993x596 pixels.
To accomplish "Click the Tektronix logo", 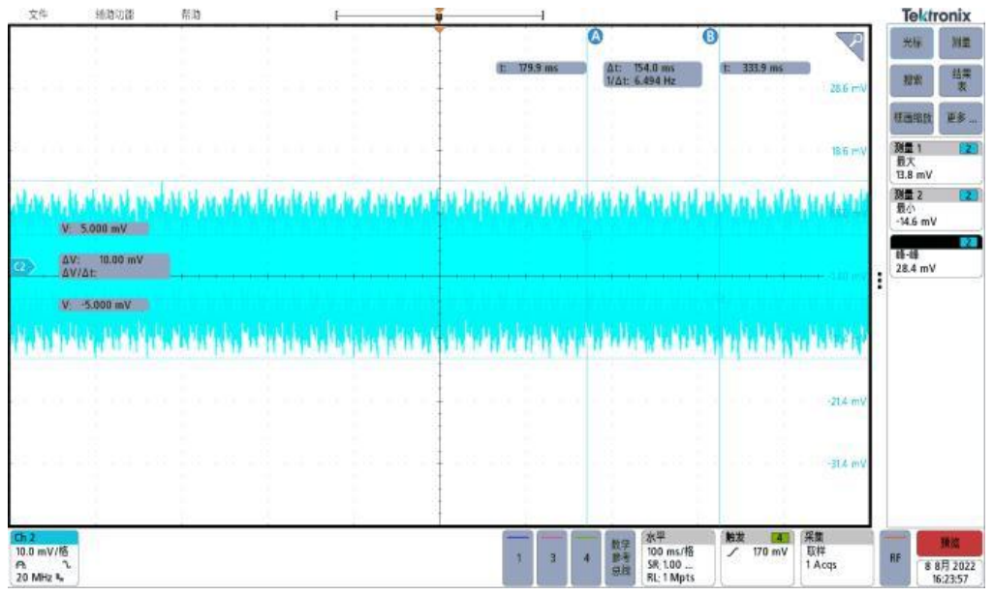I will [936, 15].
